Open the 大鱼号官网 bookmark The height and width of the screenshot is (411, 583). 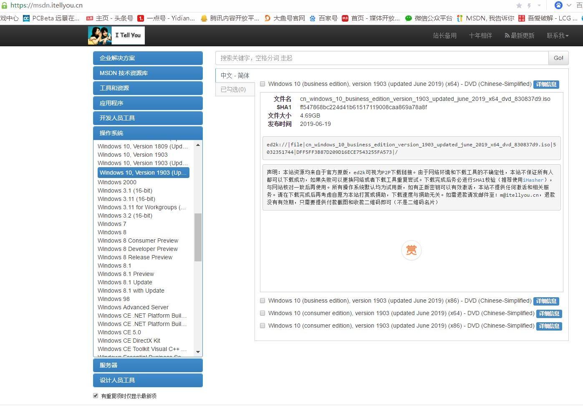click(285, 18)
